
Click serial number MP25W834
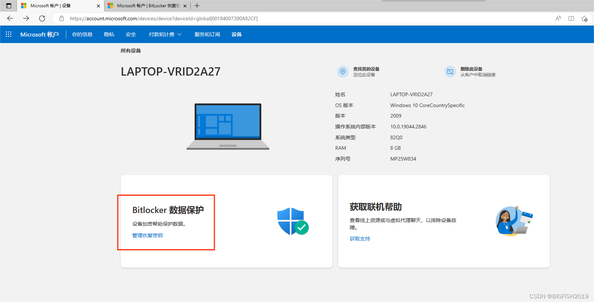click(403, 159)
